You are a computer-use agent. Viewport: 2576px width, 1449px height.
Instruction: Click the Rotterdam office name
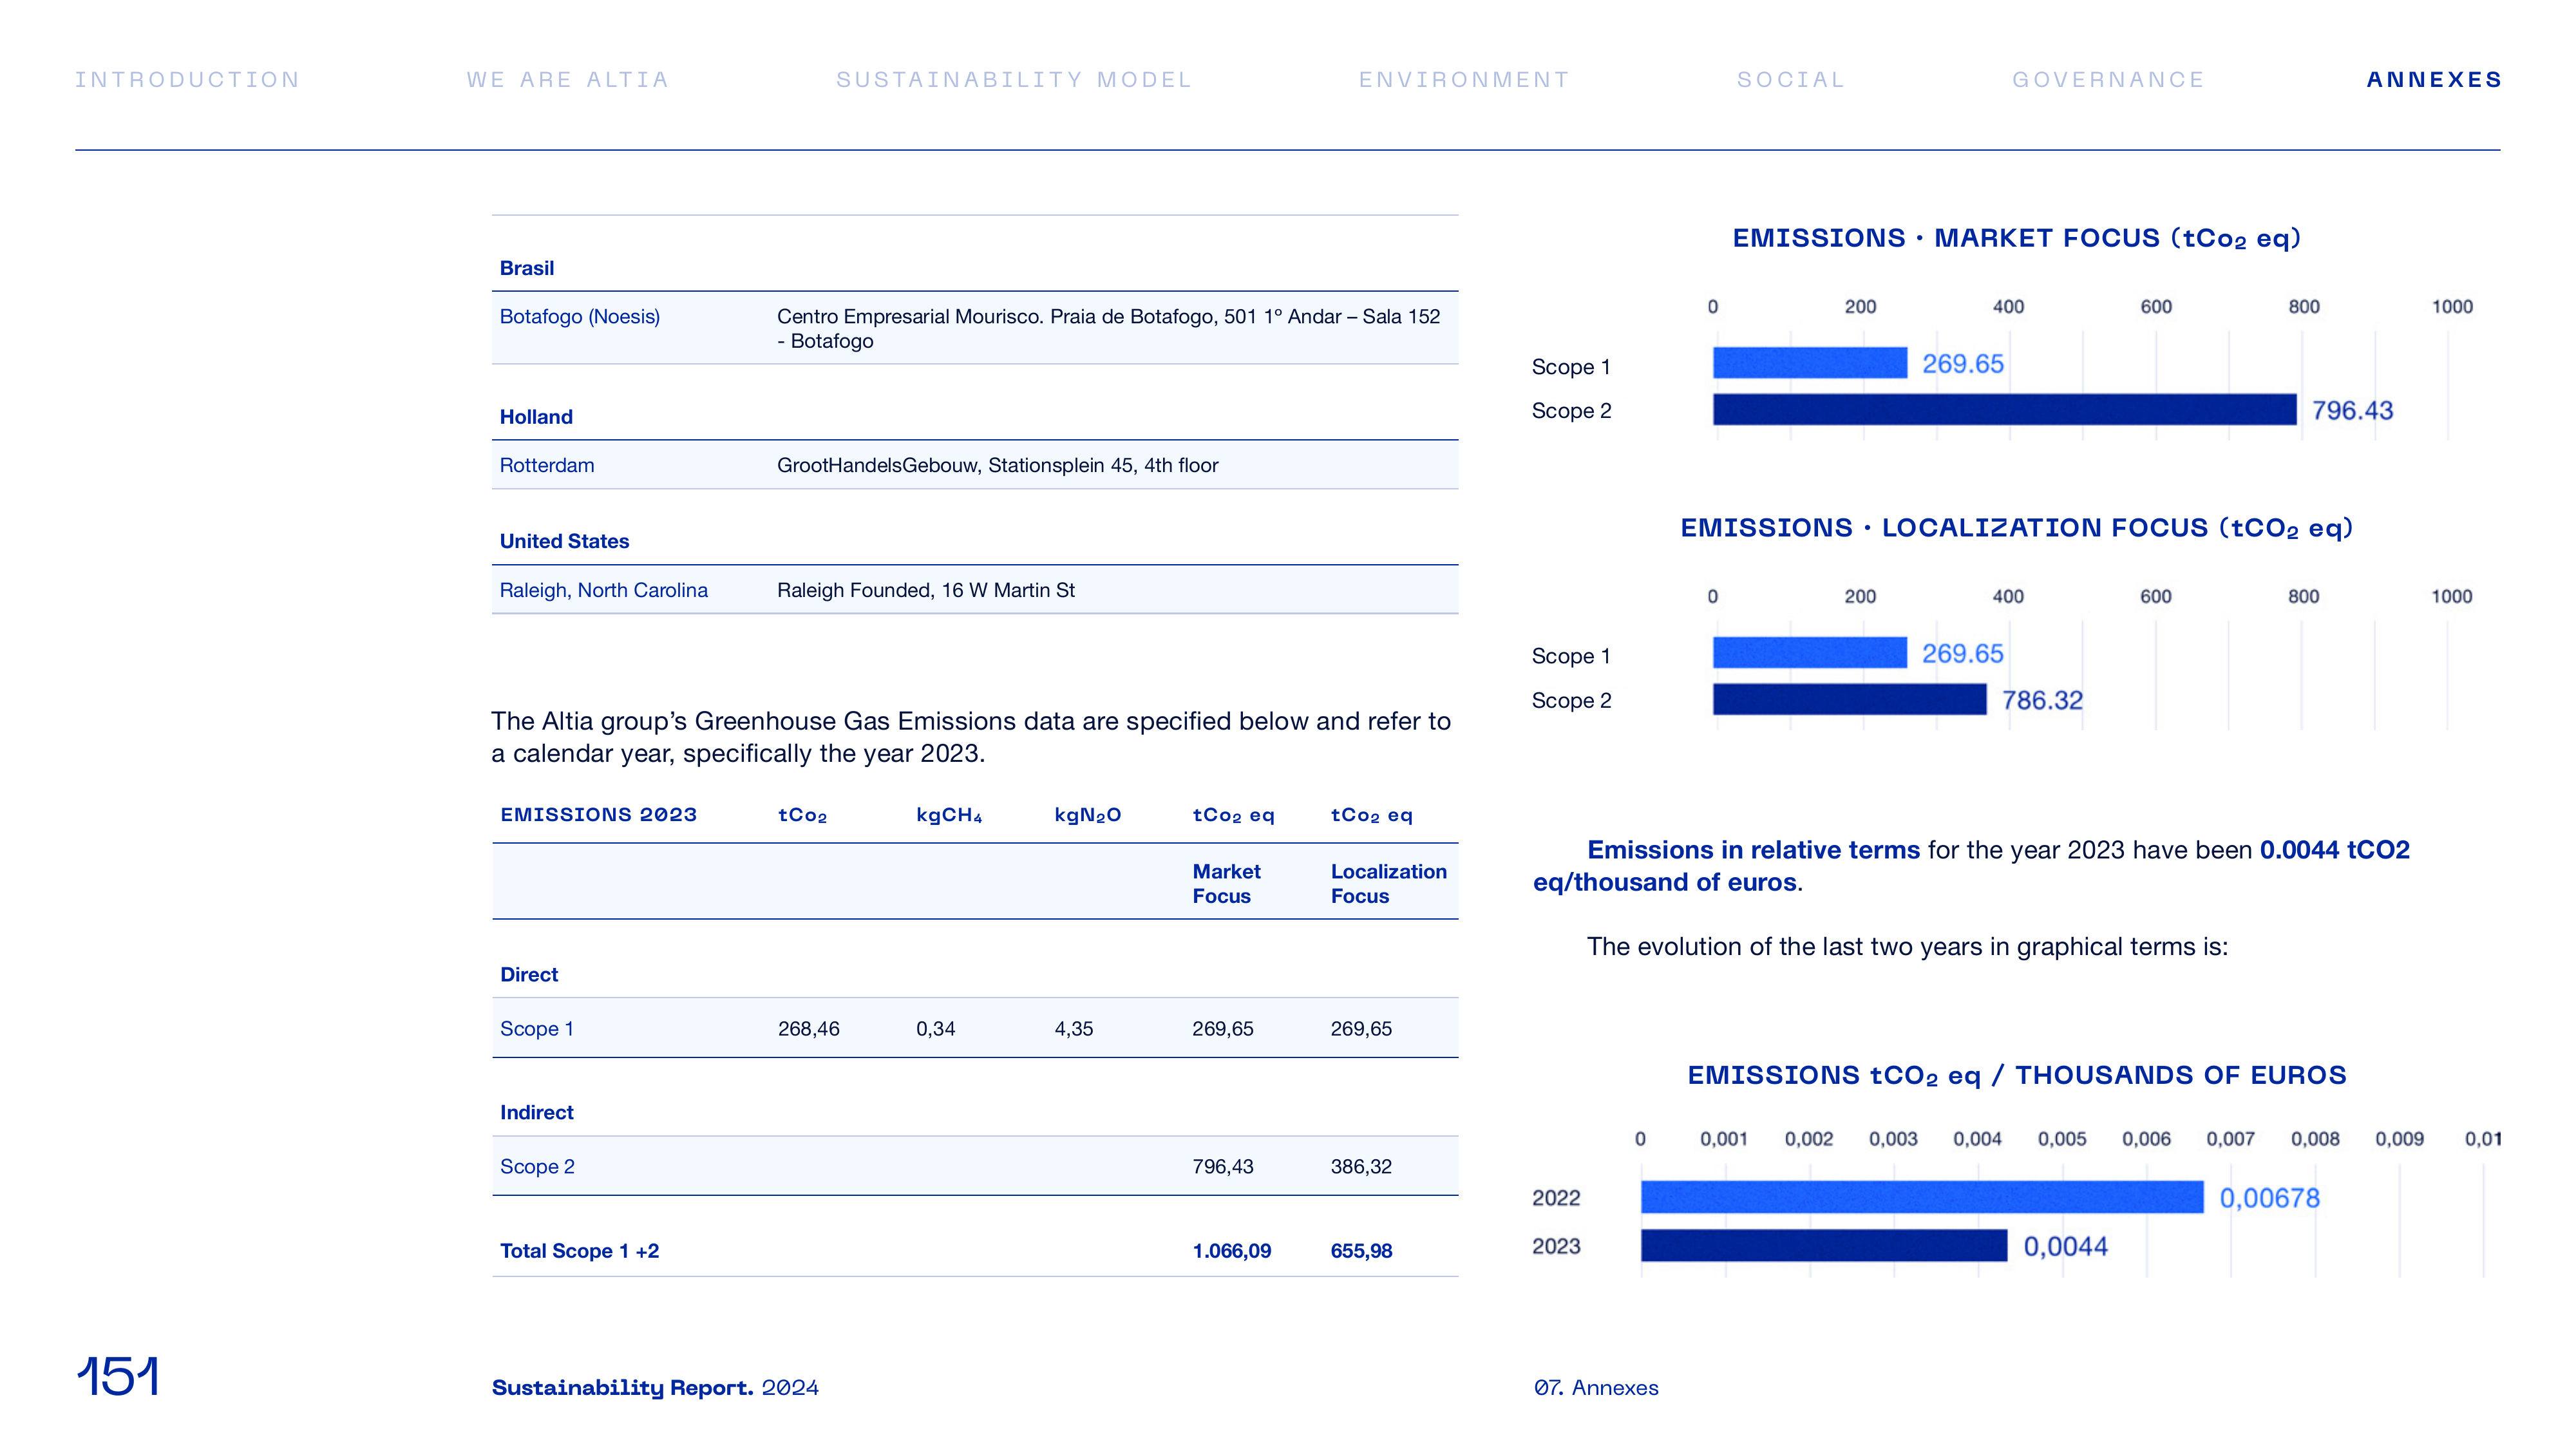[x=547, y=466]
